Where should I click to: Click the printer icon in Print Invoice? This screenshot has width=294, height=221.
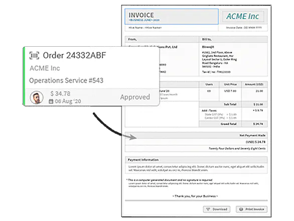pyautogui.click(x=241, y=209)
